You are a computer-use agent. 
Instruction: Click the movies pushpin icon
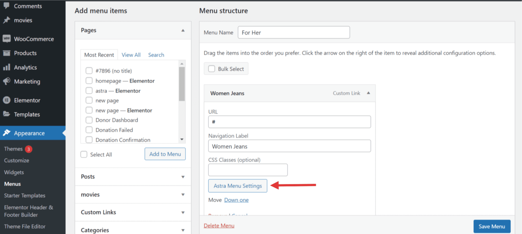7,20
